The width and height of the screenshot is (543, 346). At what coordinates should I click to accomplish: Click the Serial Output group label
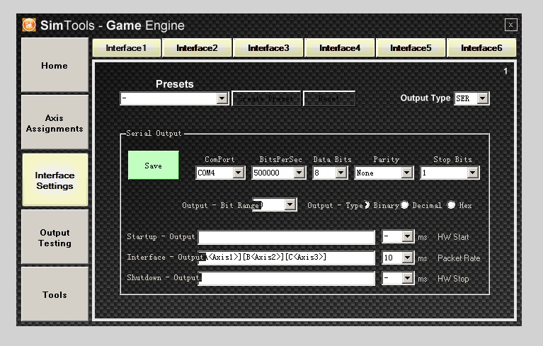tap(154, 133)
